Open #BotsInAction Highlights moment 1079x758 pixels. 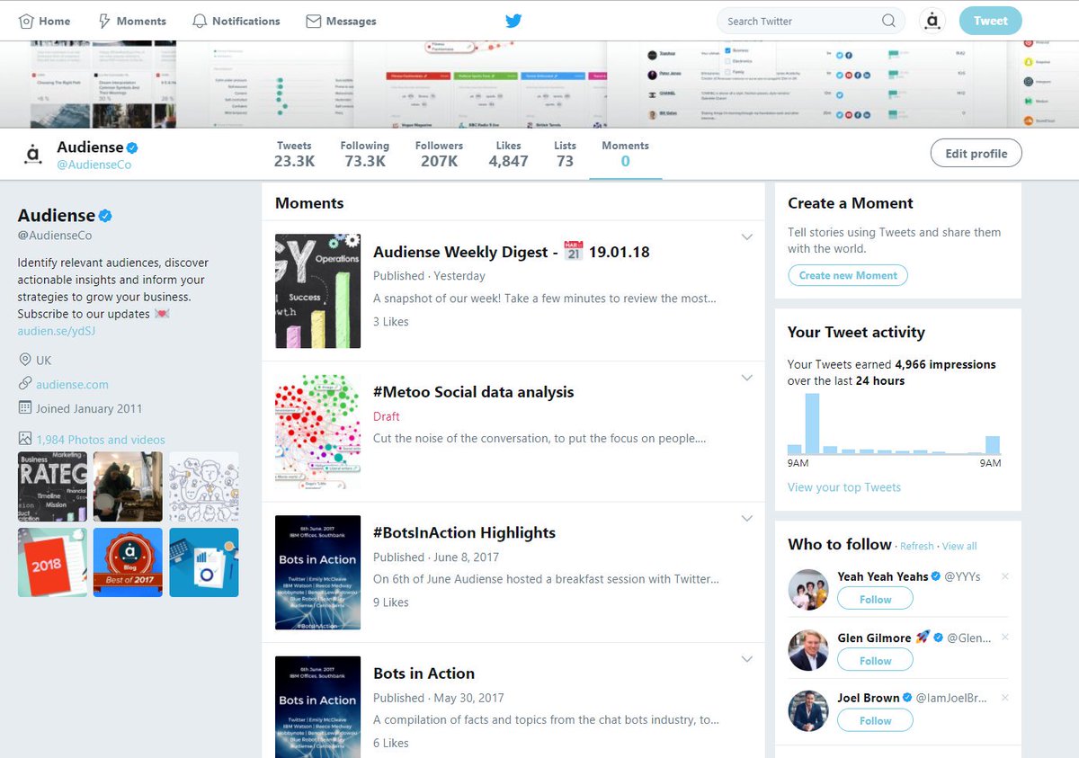click(464, 532)
